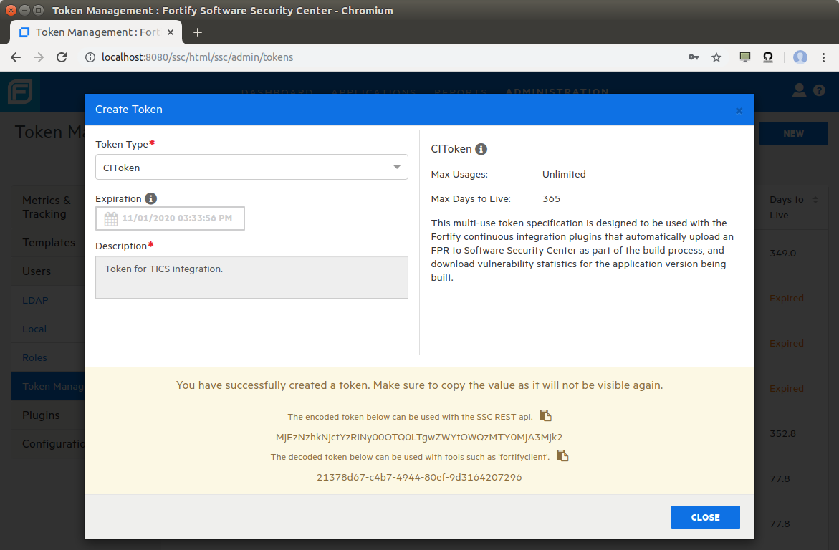The image size is (839, 550).
Task: Open the info icon next to CIToken heading
Action: point(481,149)
